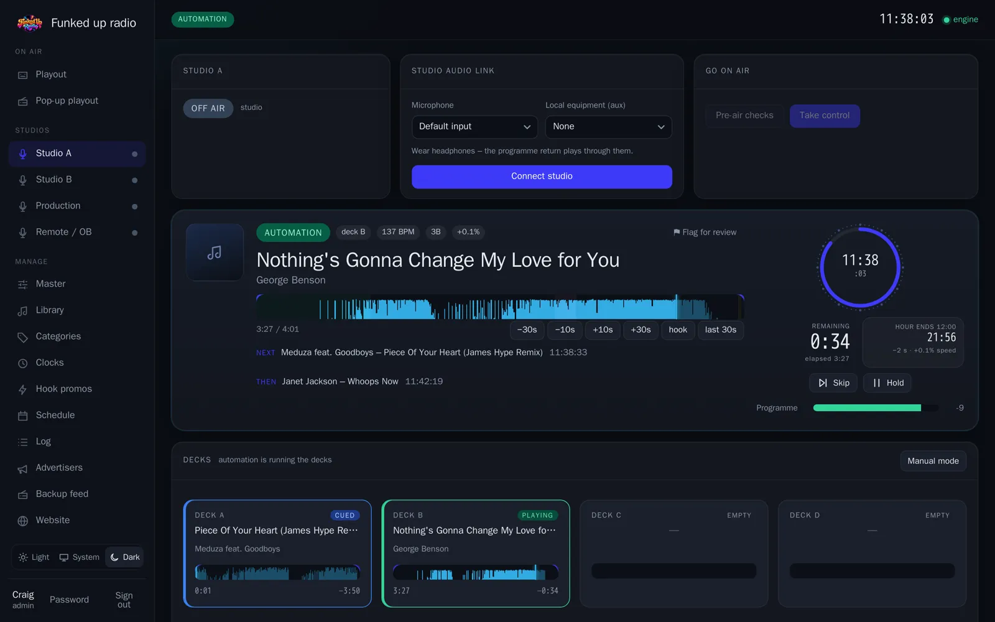Click the Connect studio button
The image size is (995, 622).
coord(542,177)
